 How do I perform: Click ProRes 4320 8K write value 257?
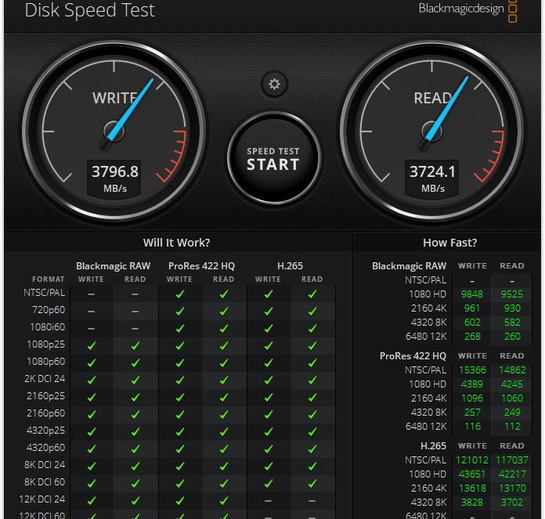[472, 413]
